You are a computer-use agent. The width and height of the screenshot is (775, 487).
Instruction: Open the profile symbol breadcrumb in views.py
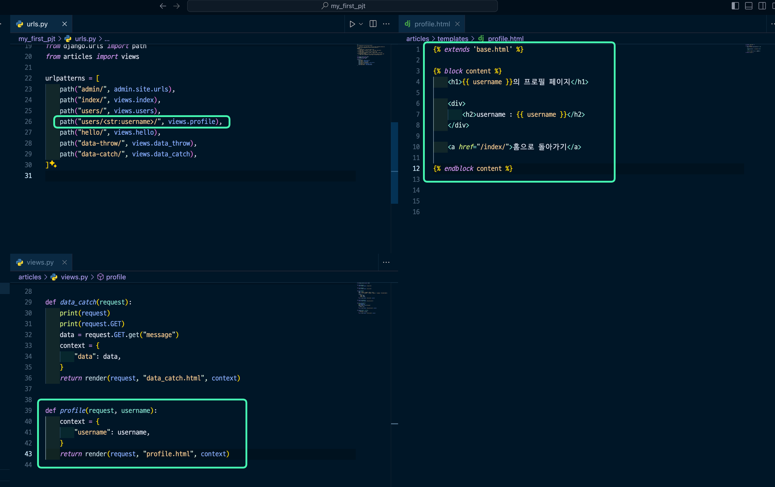click(x=115, y=277)
